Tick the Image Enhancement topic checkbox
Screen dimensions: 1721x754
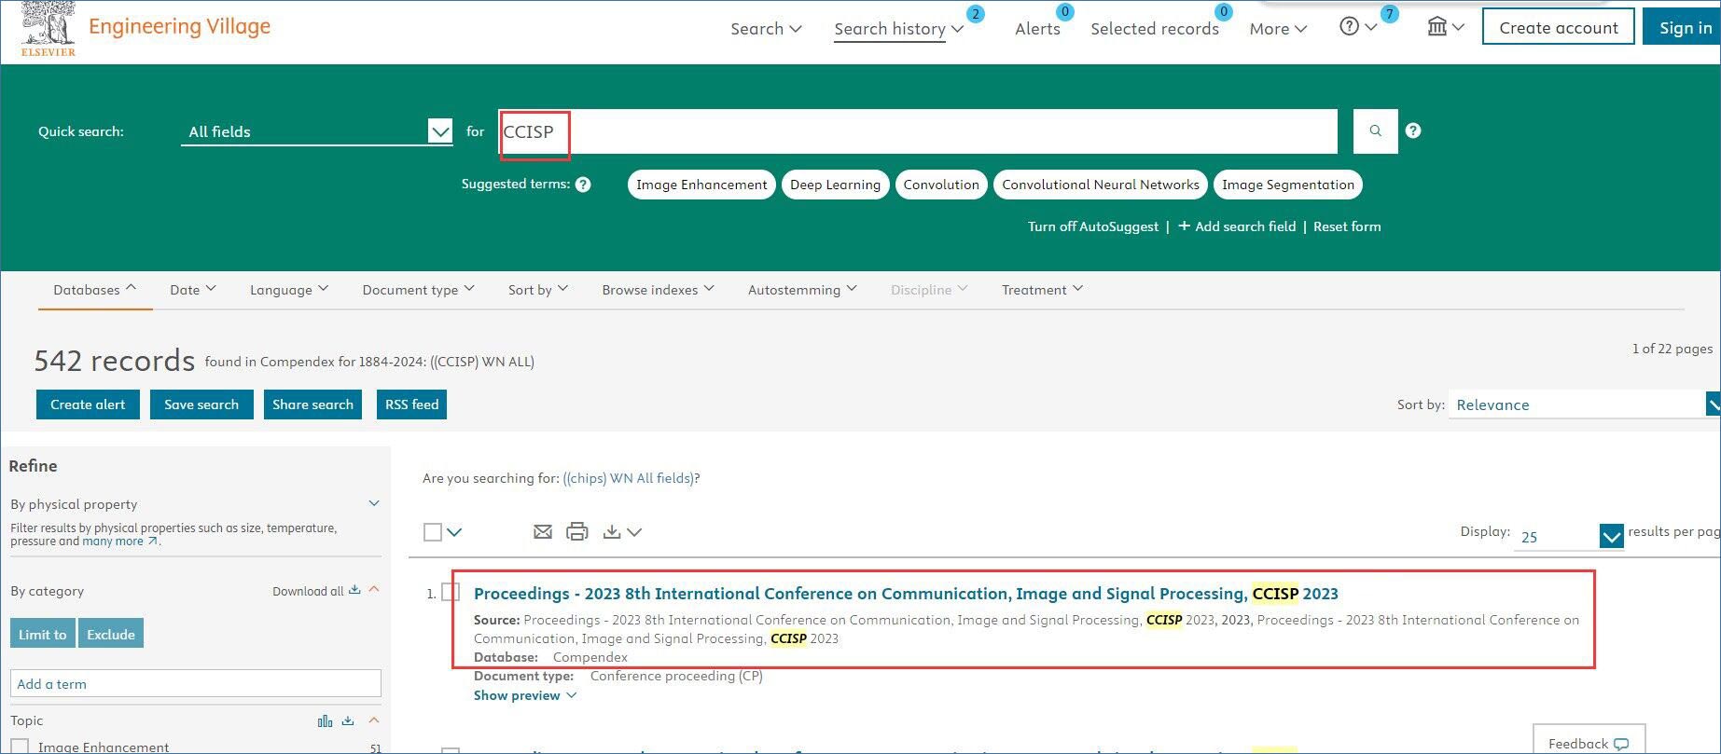(x=20, y=747)
